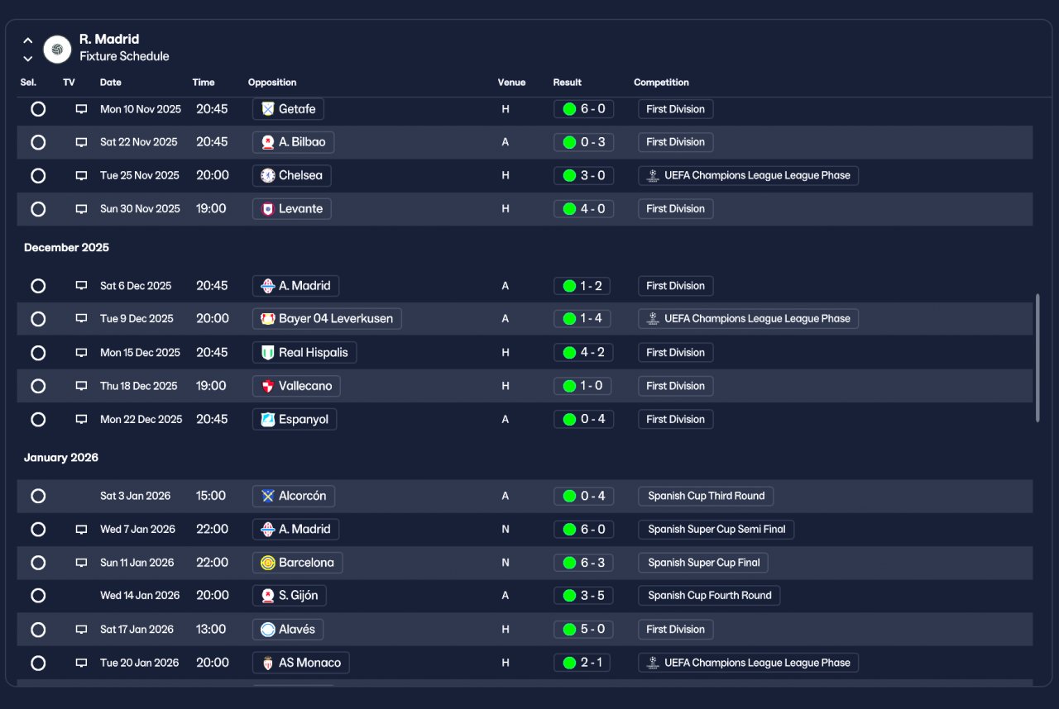Click the R. Madrid club badge icon
1059x709 pixels.
pyautogui.click(x=57, y=49)
